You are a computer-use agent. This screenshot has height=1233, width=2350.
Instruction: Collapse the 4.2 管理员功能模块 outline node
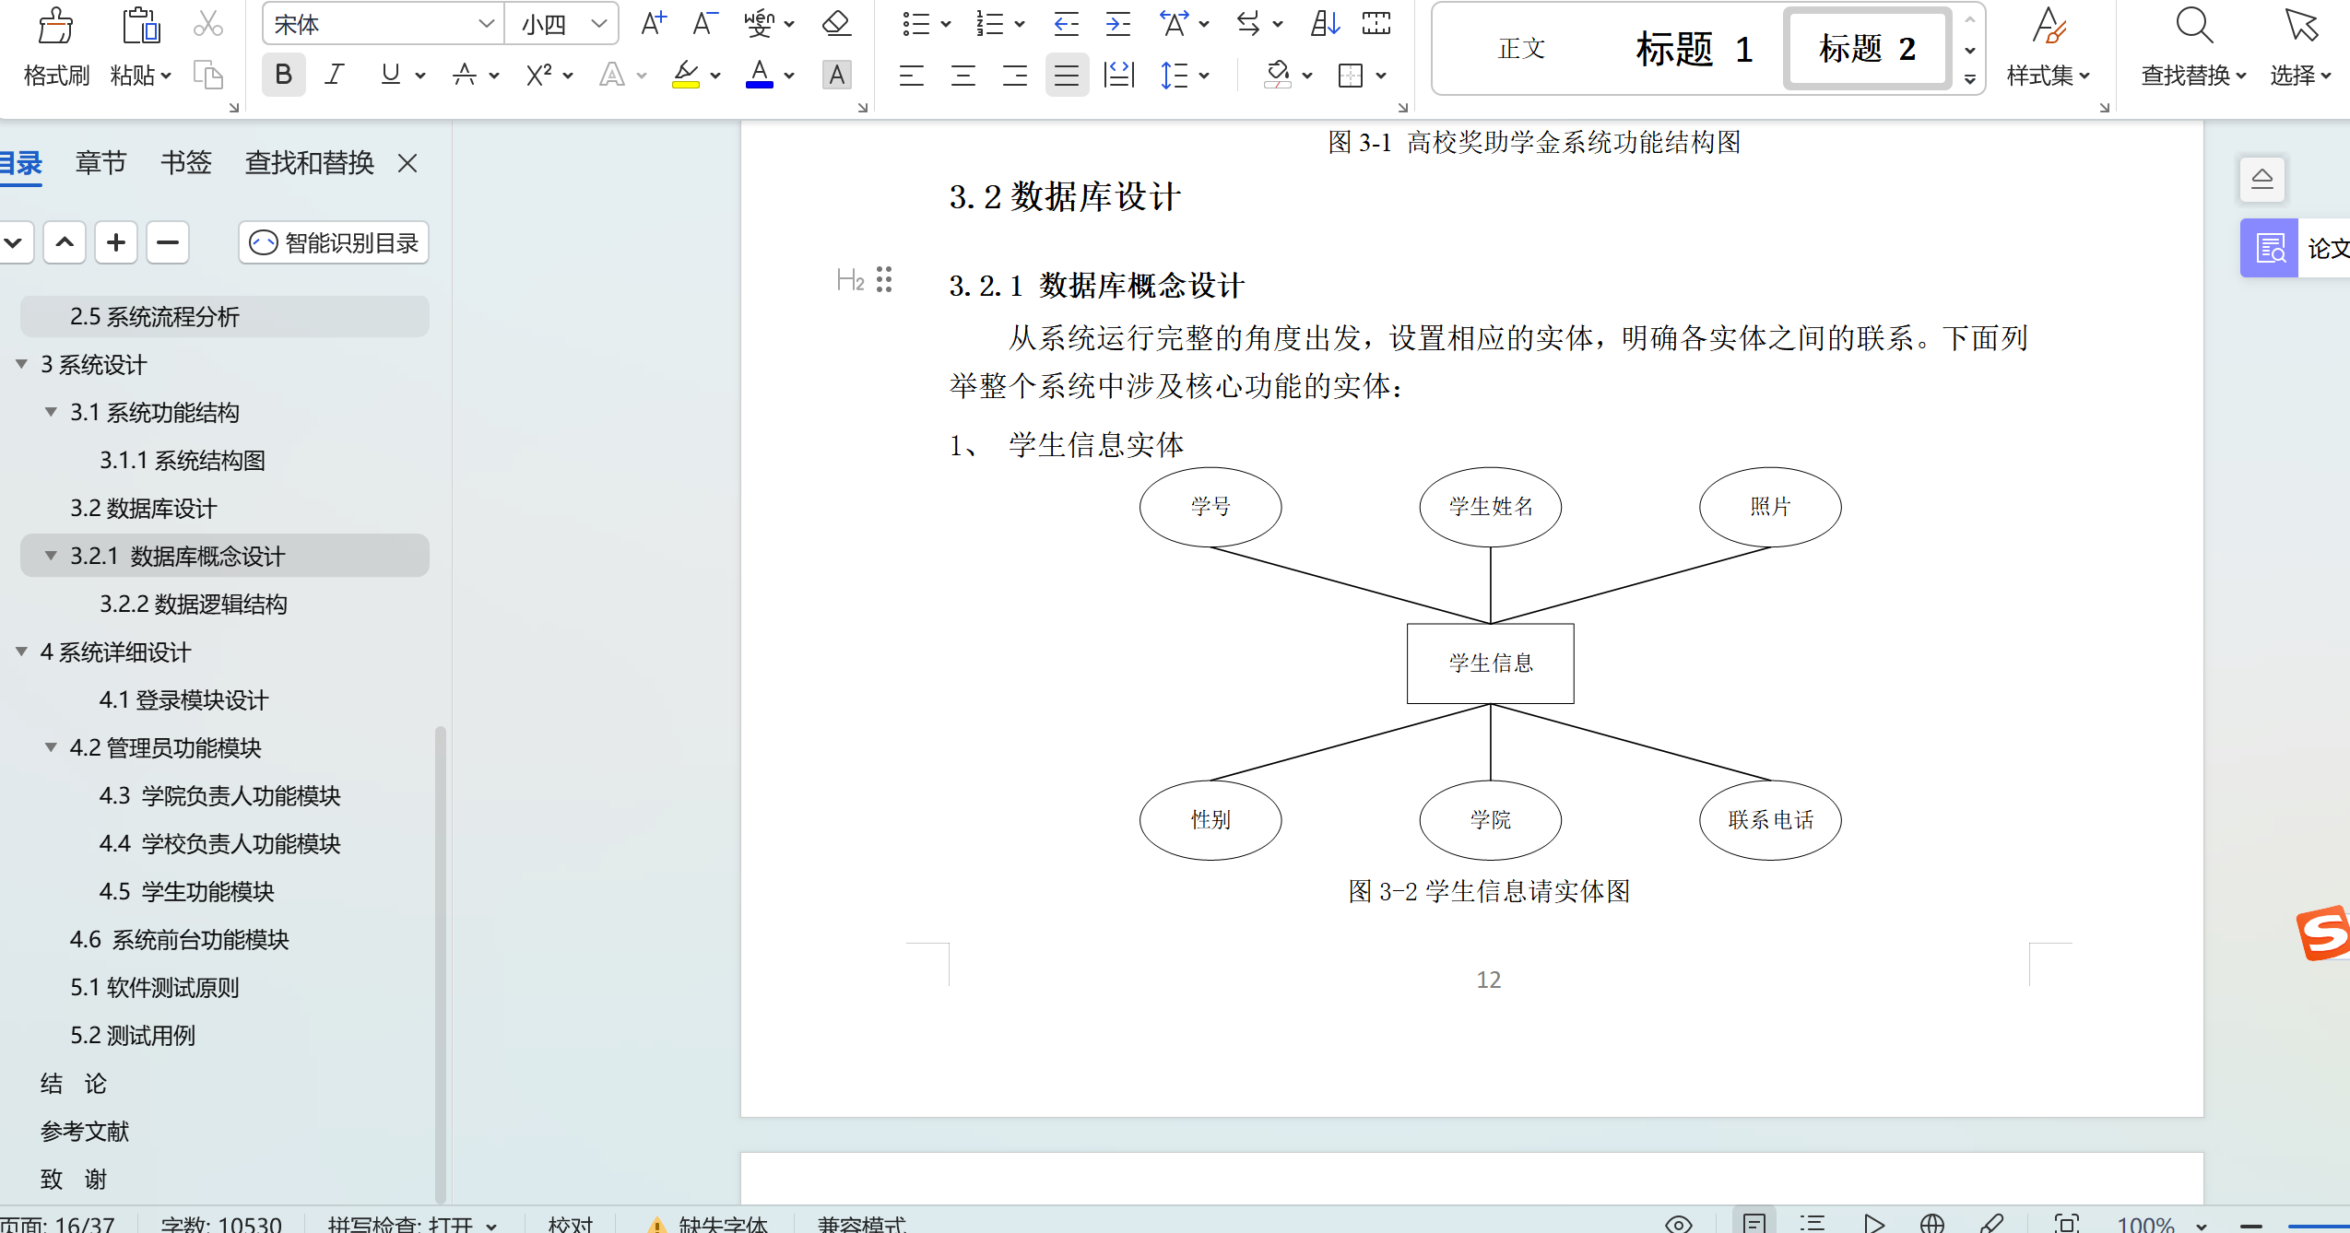(x=51, y=747)
